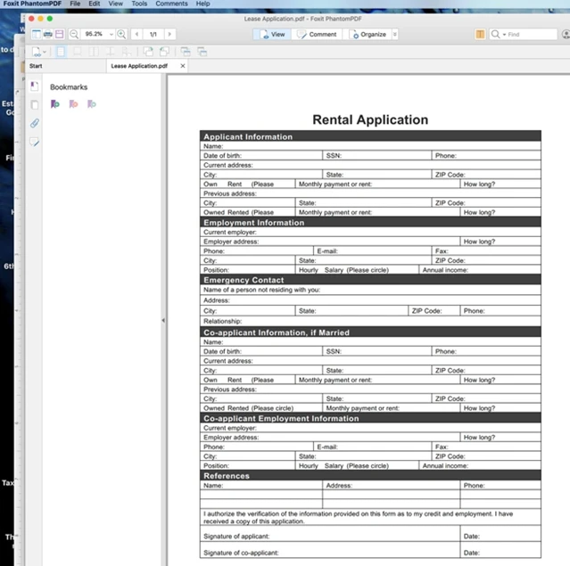The height and width of the screenshot is (566, 570).
Task: Click the first cascade windows icon
Action: pos(186,52)
